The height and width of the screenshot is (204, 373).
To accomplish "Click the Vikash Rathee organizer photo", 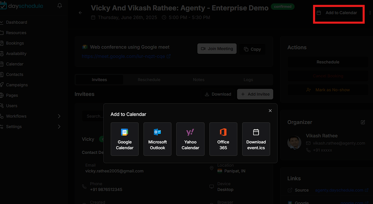I will (294, 143).
